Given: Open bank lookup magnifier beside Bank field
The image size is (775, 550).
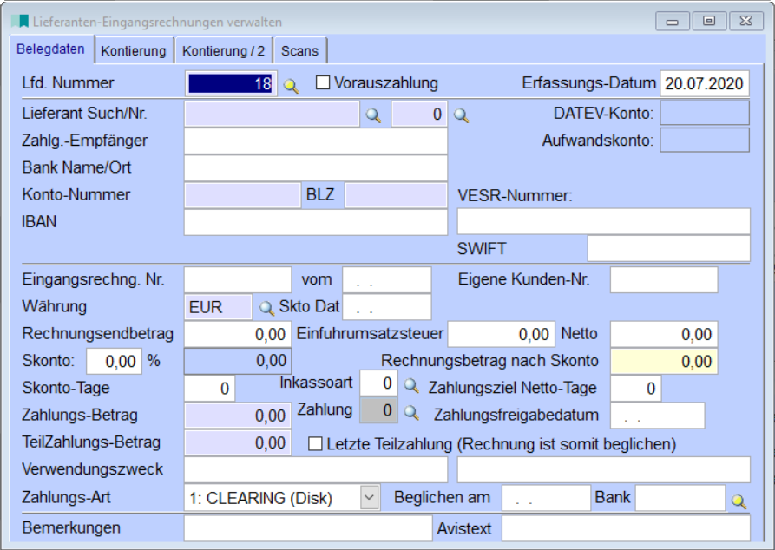Looking at the screenshot, I should [x=738, y=500].
